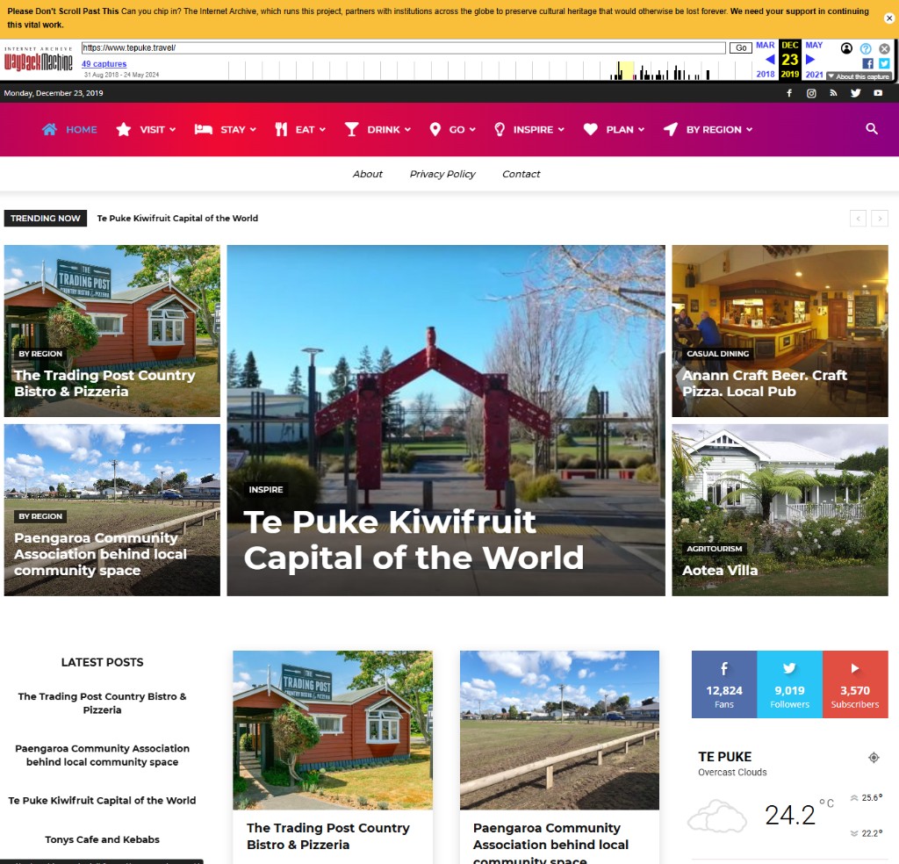Open Twitter icon in top black bar
Viewport: 899px width, 864px height.
pos(855,93)
